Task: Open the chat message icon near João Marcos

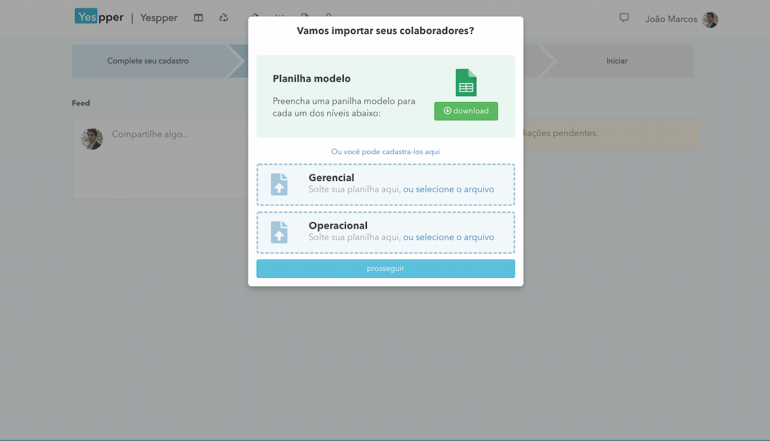Action: [x=624, y=18]
